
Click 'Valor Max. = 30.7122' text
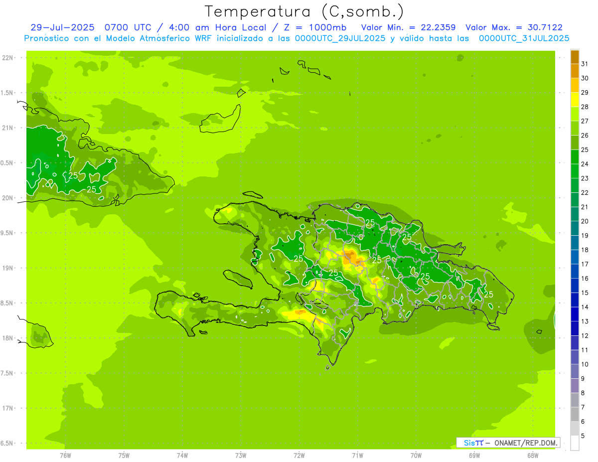[x=514, y=27]
